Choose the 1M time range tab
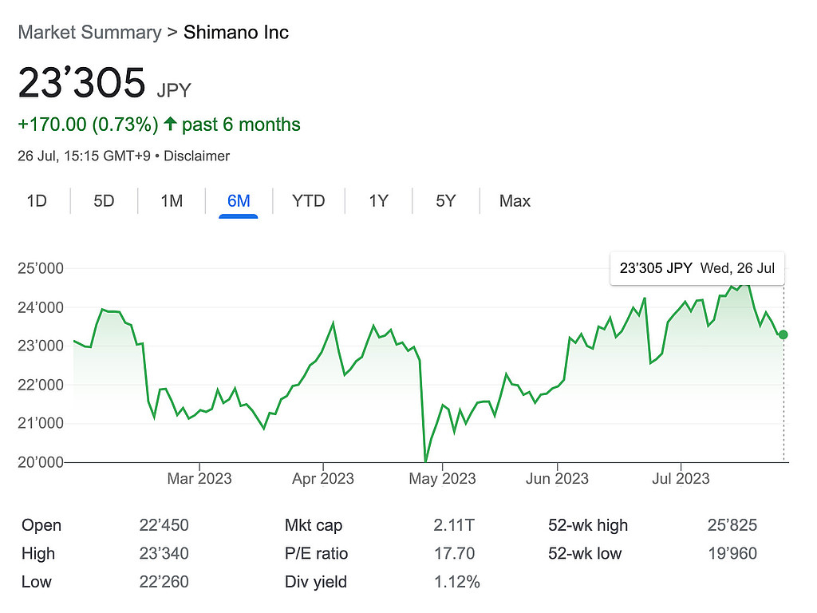 tap(172, 201)
